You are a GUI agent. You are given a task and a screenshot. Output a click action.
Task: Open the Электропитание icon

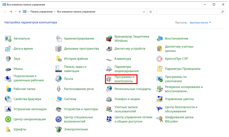click(x=59, y=129)
